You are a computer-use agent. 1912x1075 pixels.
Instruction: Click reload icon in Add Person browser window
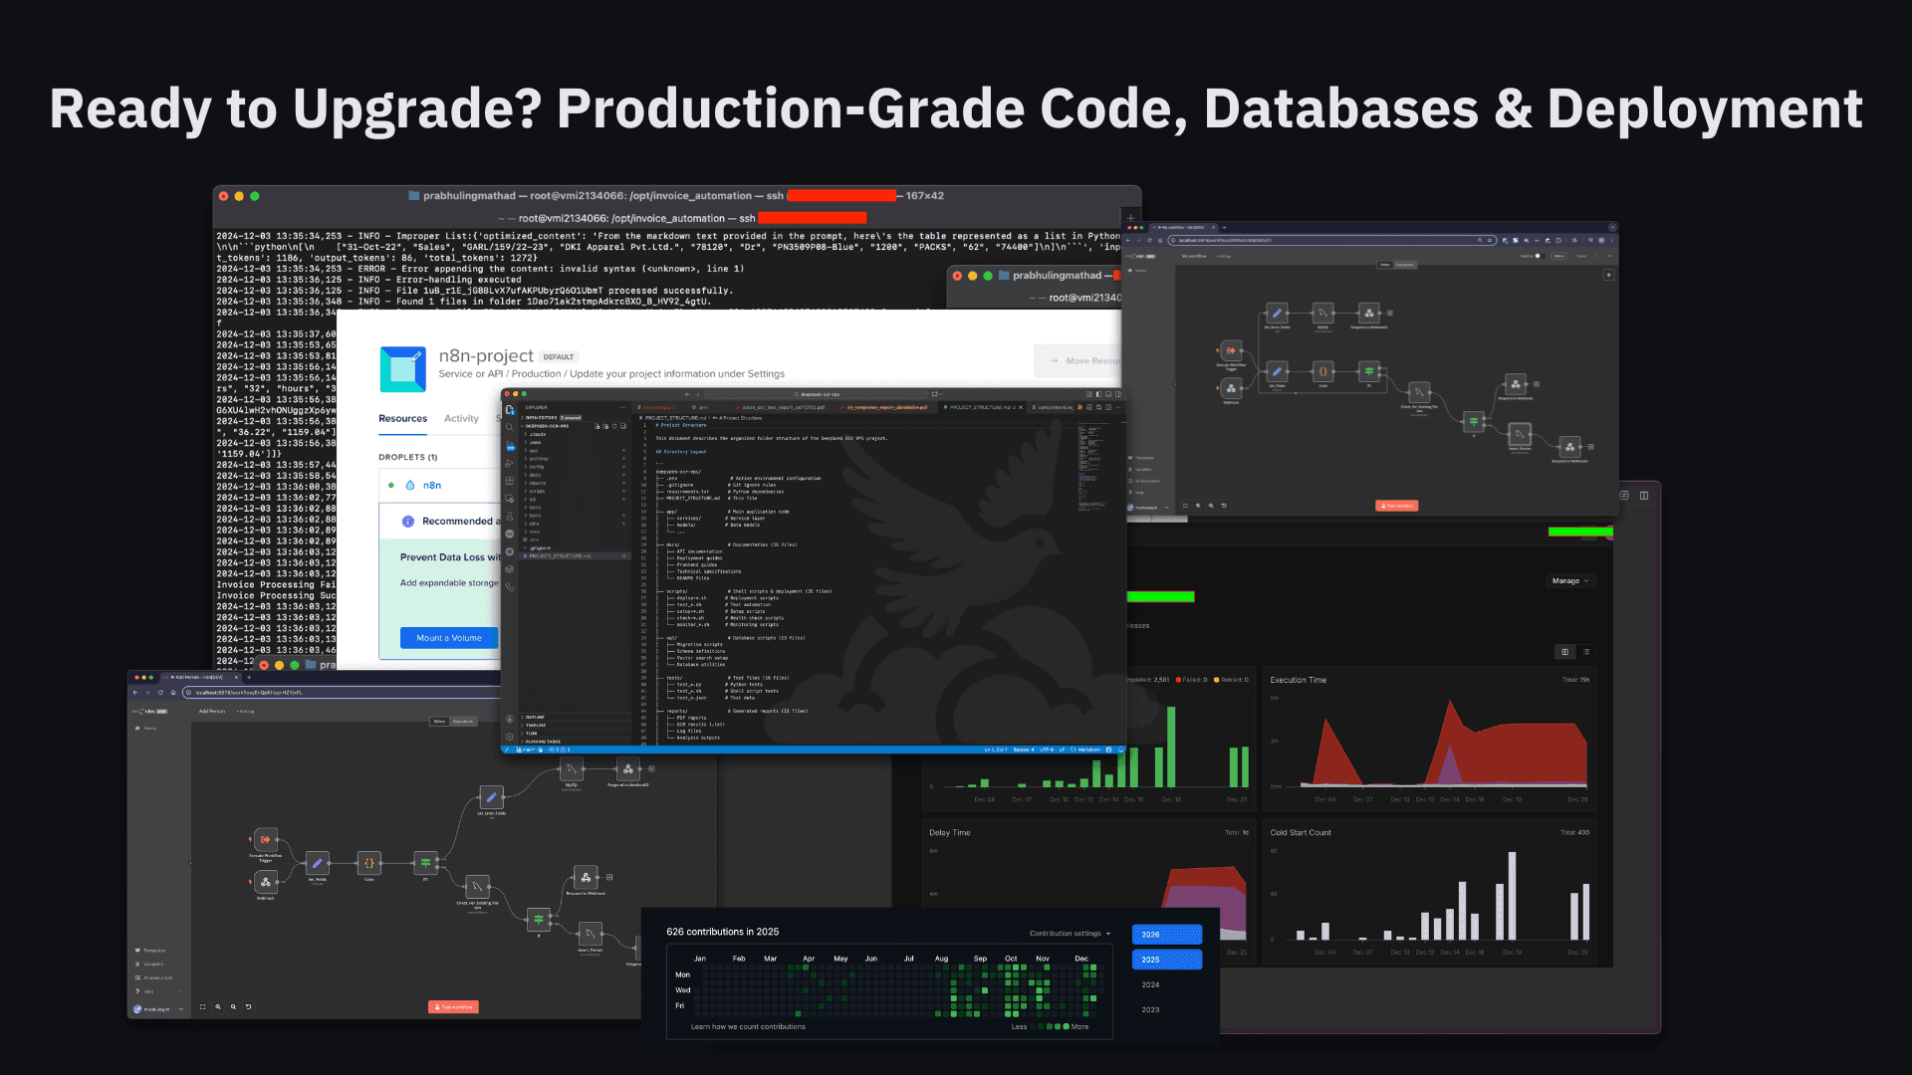(160, 692)
